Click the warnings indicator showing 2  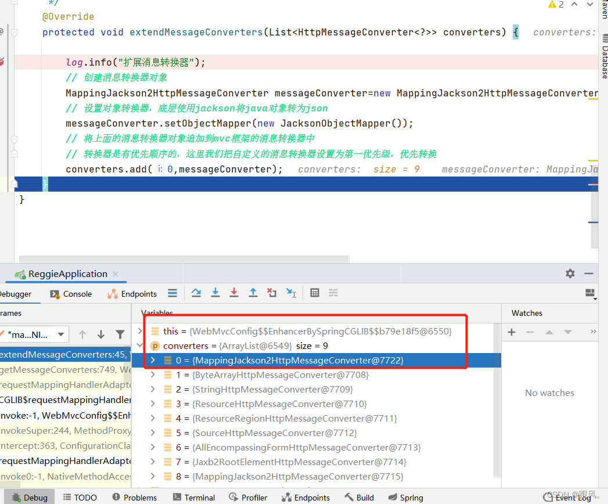click(x=556, y=4)
